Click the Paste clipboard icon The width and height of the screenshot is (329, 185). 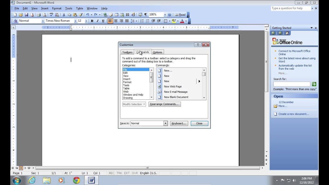(x=75, y=15)
